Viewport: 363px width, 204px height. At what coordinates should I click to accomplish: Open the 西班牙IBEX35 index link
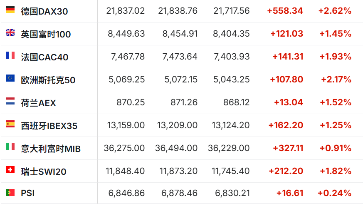pyautogui.click(x=49, y=126)
